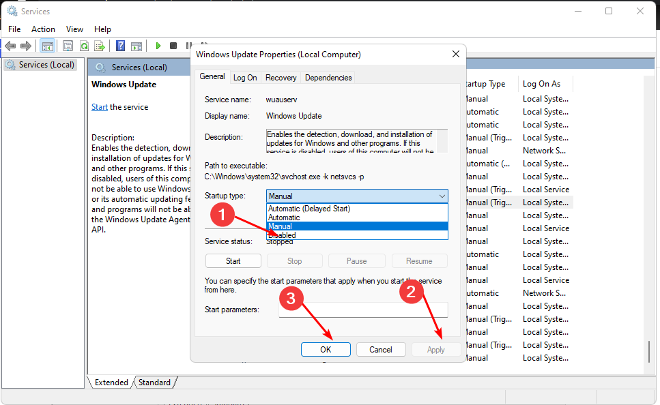This screenshot has height=405, width=660.
Task: Click the Pause service button
Action: pos(356,261)
